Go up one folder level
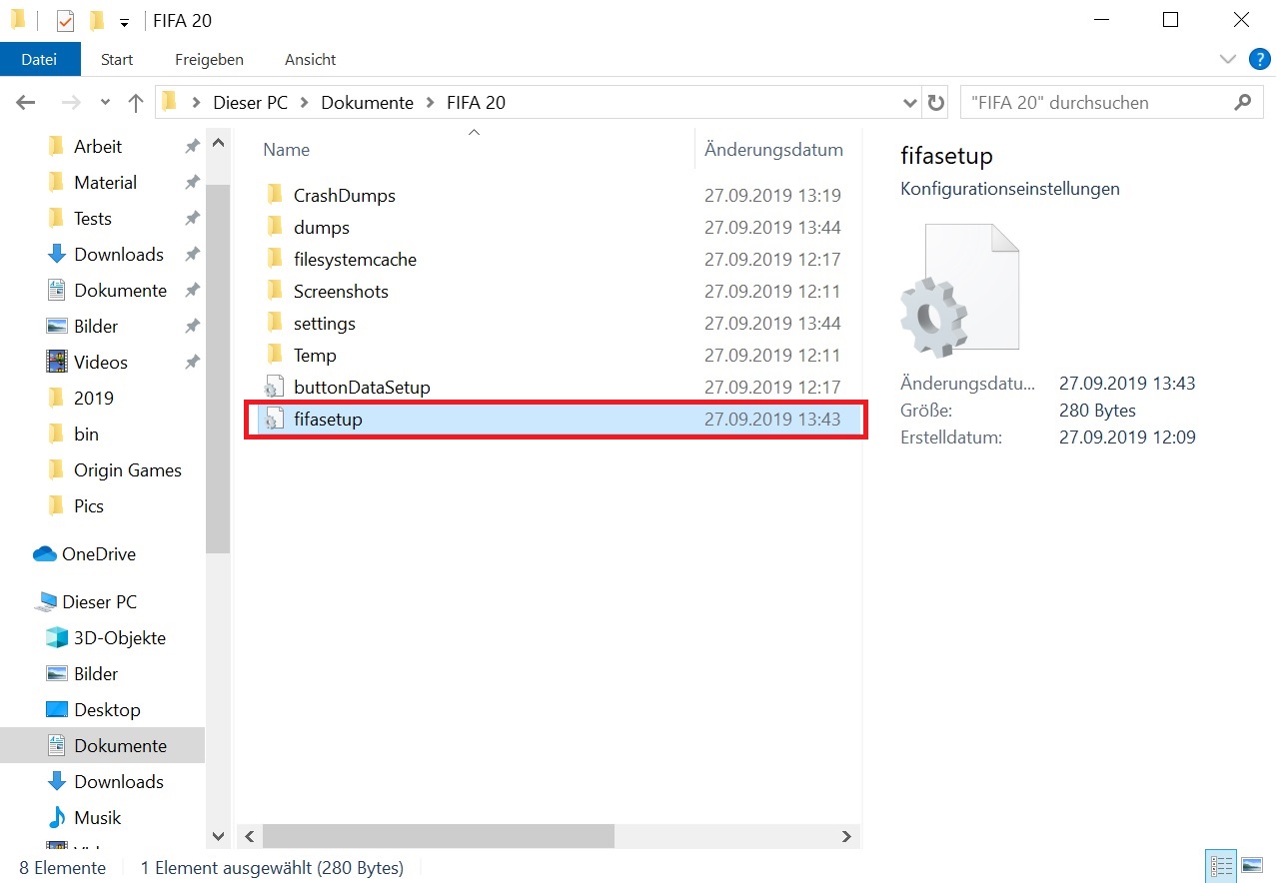1277x883 pixels. (136, 102)
